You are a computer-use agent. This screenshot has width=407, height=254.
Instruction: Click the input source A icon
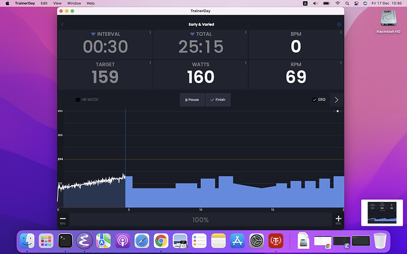306,4
